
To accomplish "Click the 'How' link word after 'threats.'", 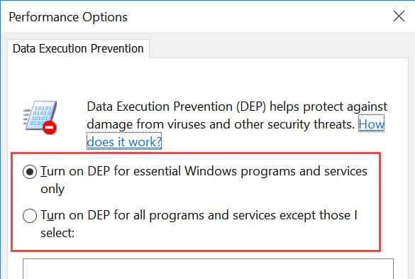I will click(x=371, y=124).
